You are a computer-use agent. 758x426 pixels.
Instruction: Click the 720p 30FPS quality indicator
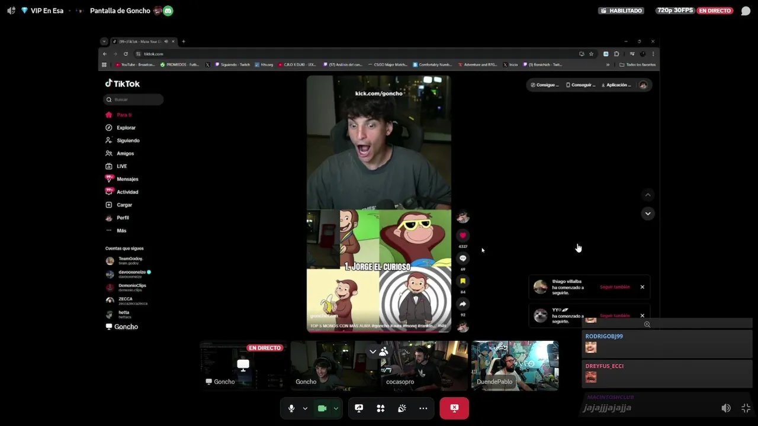(675, 11)
